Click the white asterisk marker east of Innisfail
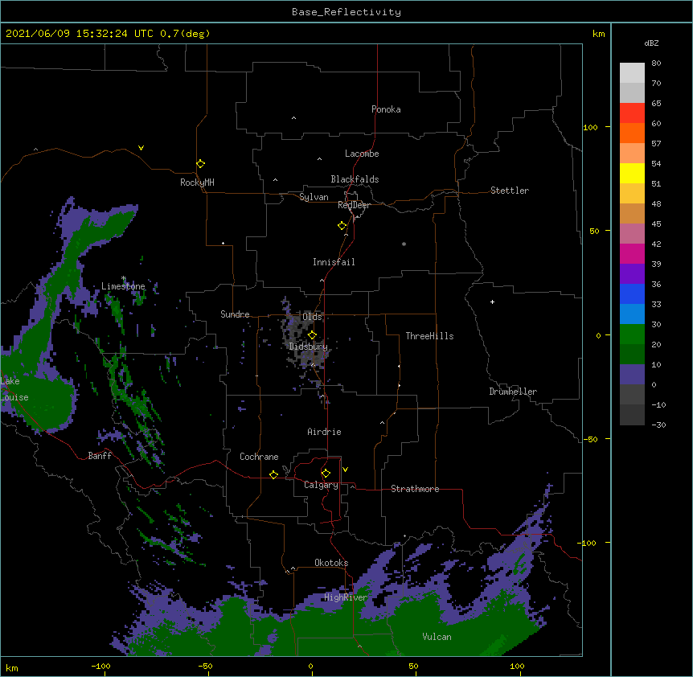The height and width of the screenshot is (677, 693). (404, 244)
